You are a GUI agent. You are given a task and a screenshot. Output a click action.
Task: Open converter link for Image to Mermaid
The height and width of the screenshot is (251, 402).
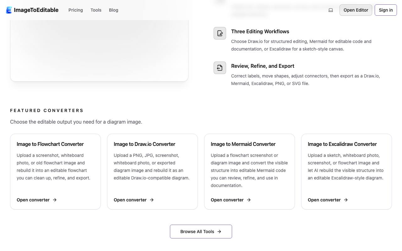coord(231,200)
